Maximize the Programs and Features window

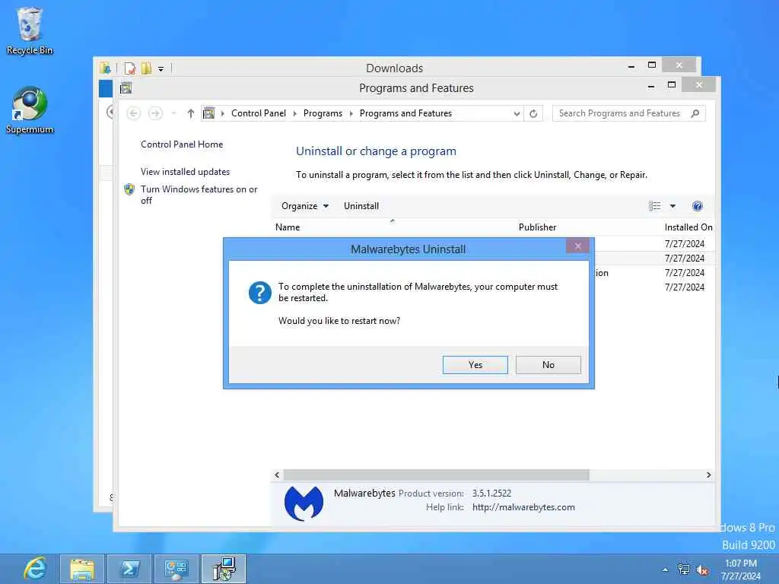671,85
